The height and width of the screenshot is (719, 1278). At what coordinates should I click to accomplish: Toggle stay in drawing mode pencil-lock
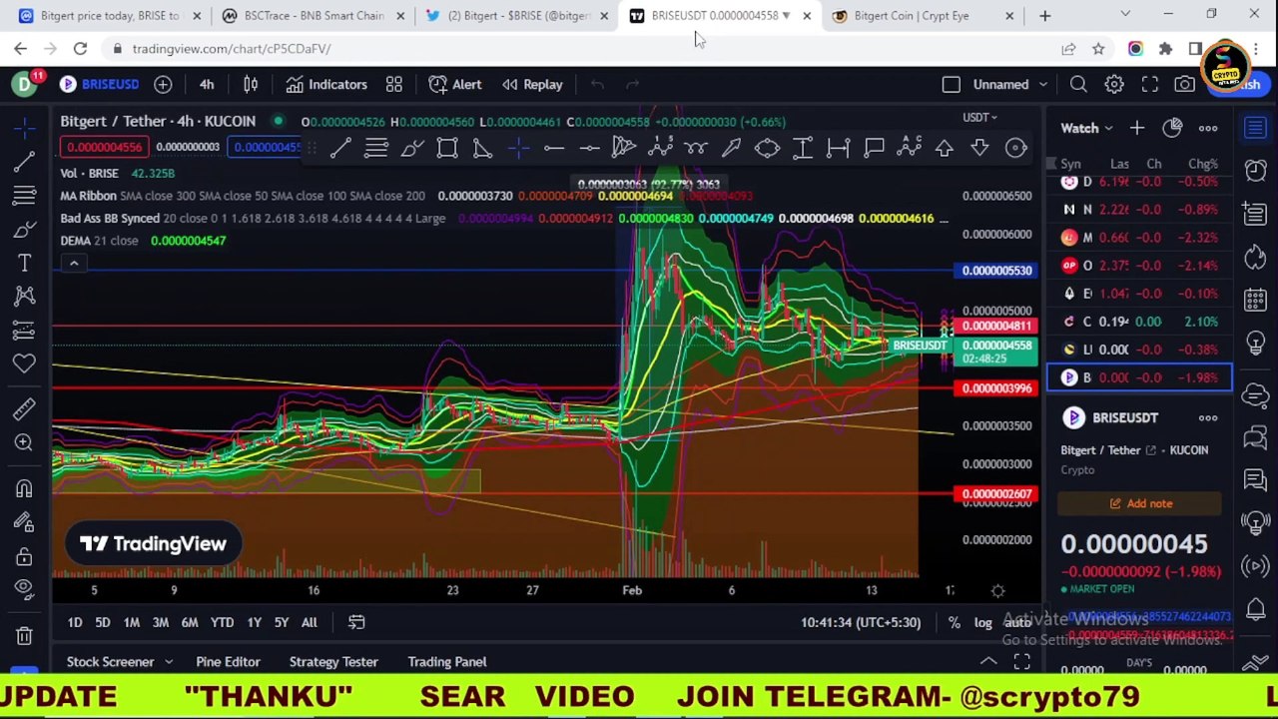pyautogui.click(x=25, y=522)
